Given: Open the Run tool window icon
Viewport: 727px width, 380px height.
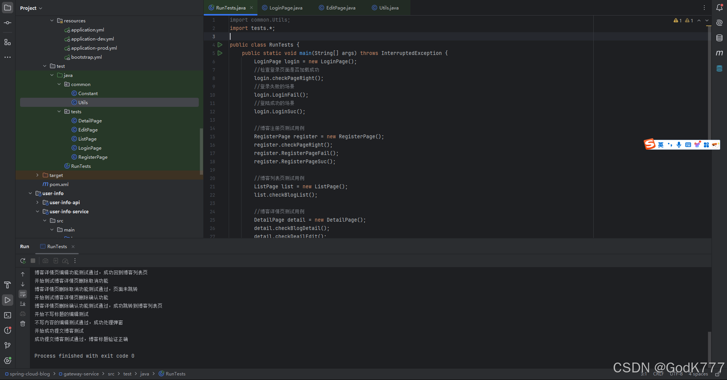Looking at the screenshot, I should click(8, 300).
